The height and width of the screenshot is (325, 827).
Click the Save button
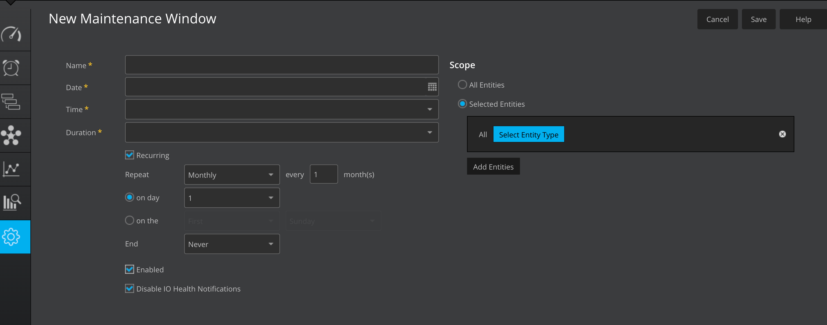(x=758, y=19)
